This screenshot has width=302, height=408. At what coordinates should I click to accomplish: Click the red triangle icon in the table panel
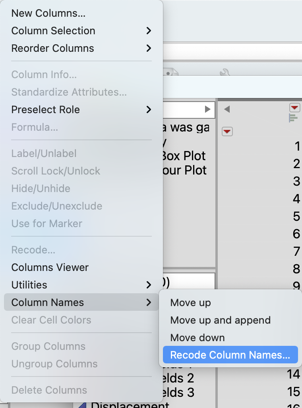227,132
